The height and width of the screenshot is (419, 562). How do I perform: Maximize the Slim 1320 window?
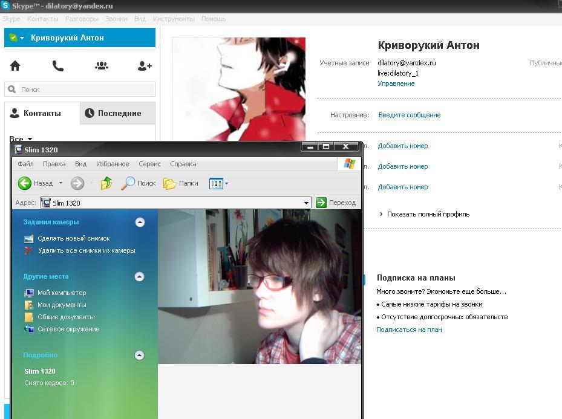(x=326, y=146)
